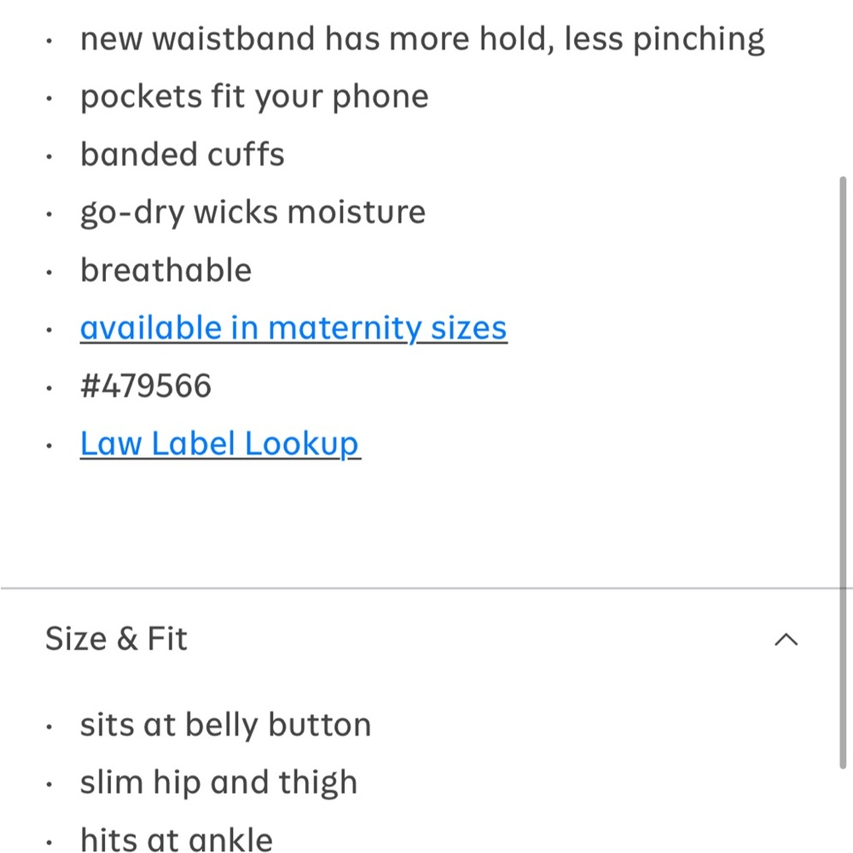Screen dimensions: 853x853
Task: Click the go-dry wicks moisture text
Action: [252, 212]
